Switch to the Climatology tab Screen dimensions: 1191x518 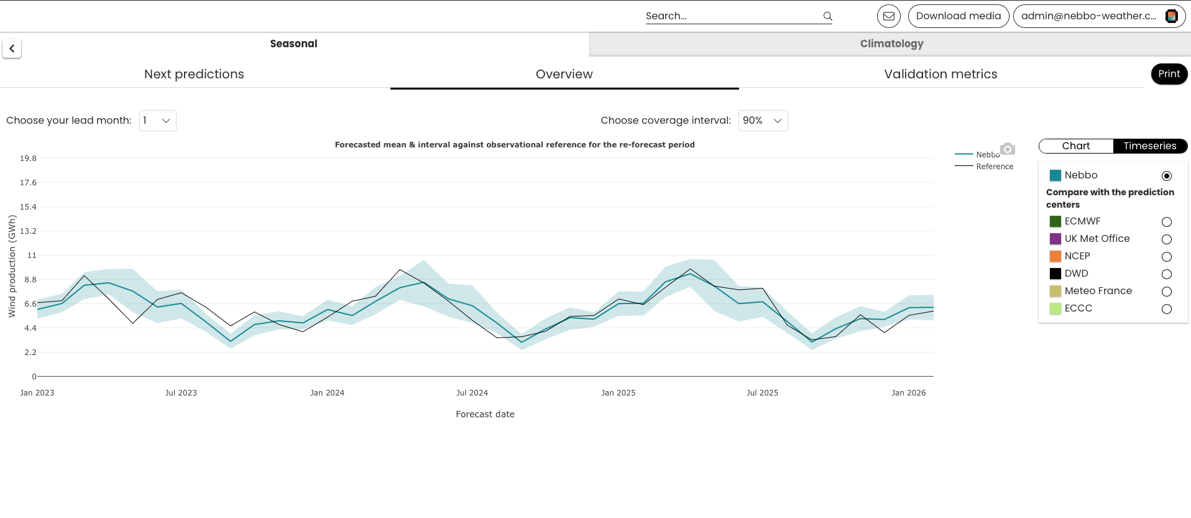(x=891, y=44)
